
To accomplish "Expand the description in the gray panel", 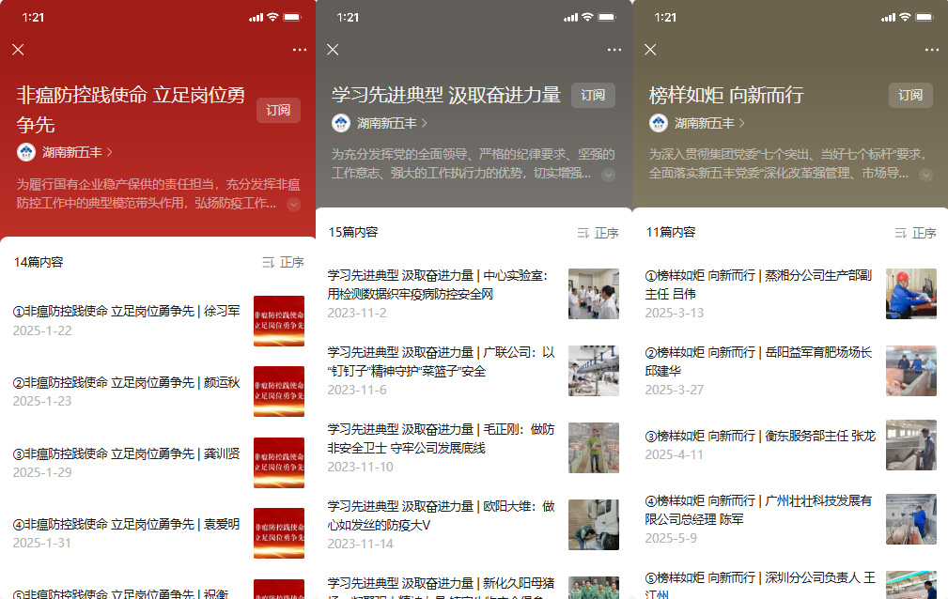I will 608,175.
